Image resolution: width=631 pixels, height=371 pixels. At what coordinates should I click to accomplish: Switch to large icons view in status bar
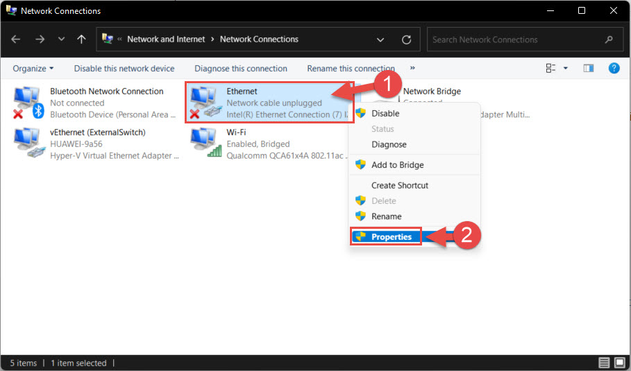tap(620, 363)
